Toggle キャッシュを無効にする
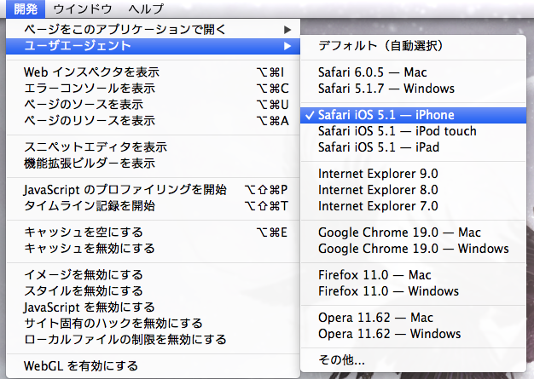534x379 pixels. coord(153,249)
